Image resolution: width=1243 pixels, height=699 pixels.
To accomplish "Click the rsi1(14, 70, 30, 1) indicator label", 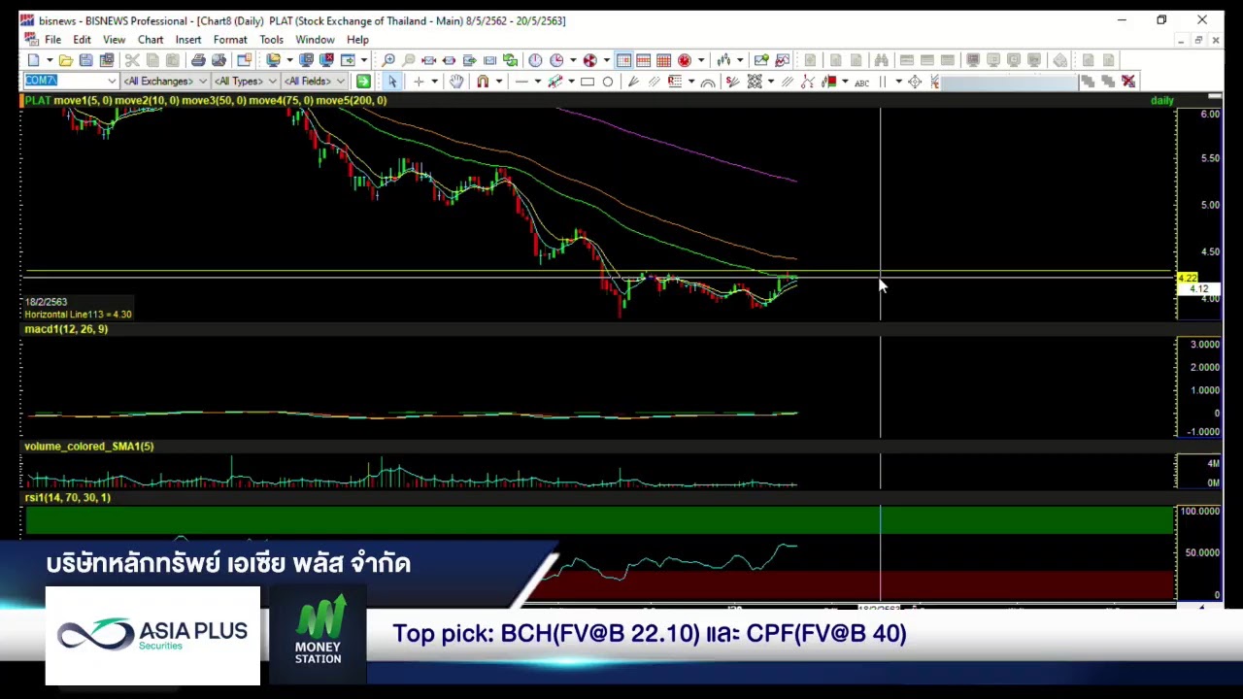I will coord(68,498).
